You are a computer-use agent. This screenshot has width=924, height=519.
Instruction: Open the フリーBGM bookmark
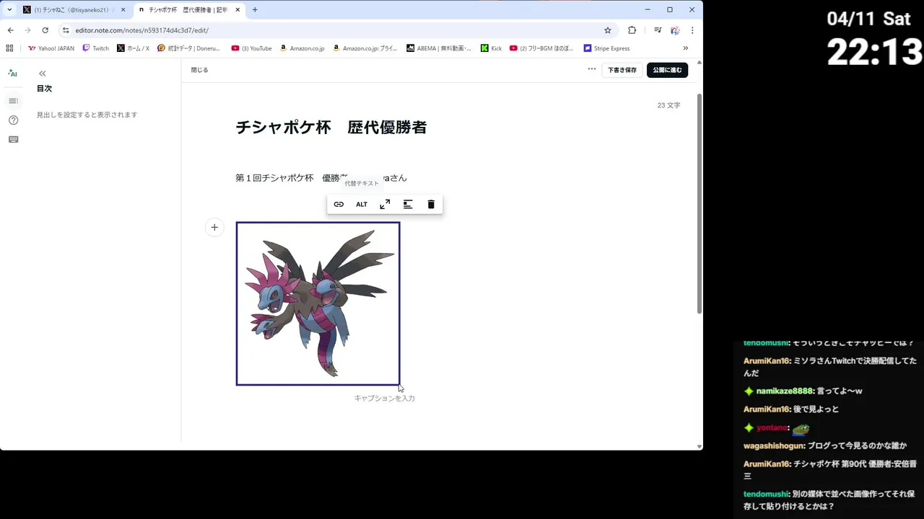[541, 48]
